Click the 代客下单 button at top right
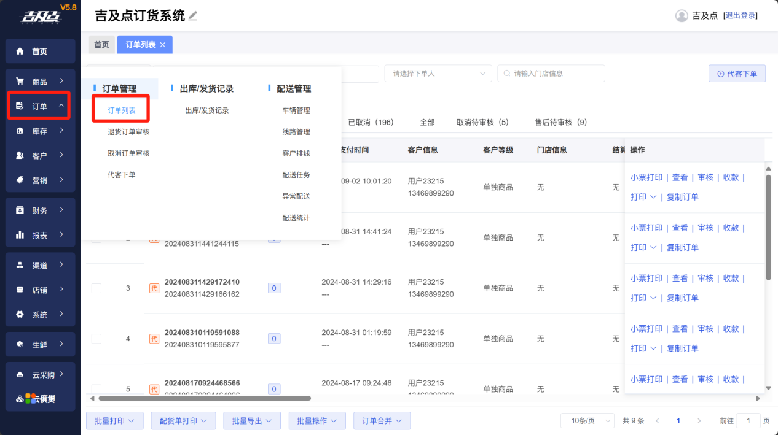778x435 pixels. pyautogui.click(x=737, y=74)
